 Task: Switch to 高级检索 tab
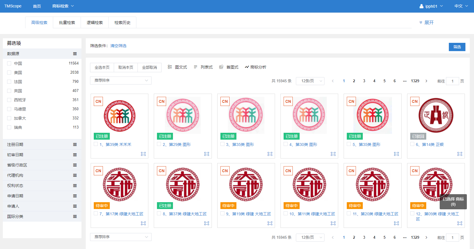pyautogui.click(x=39, y=23)
